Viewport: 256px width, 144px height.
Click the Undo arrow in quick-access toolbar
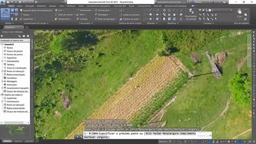pos(24,2)
